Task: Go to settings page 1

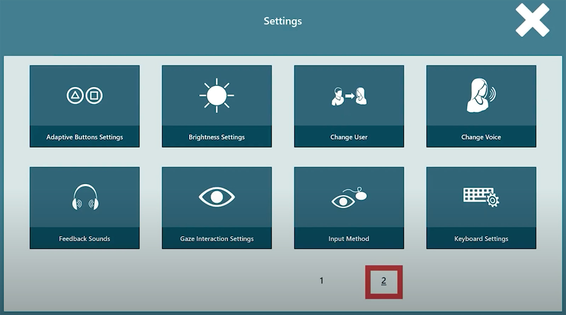Action: click(321, 281)
